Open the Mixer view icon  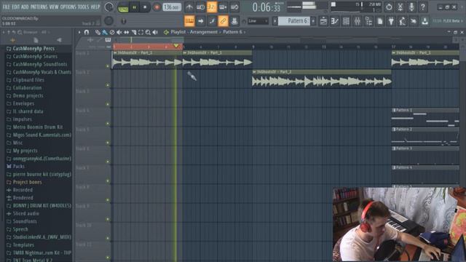pyautogui.click(x=358, y=21)
